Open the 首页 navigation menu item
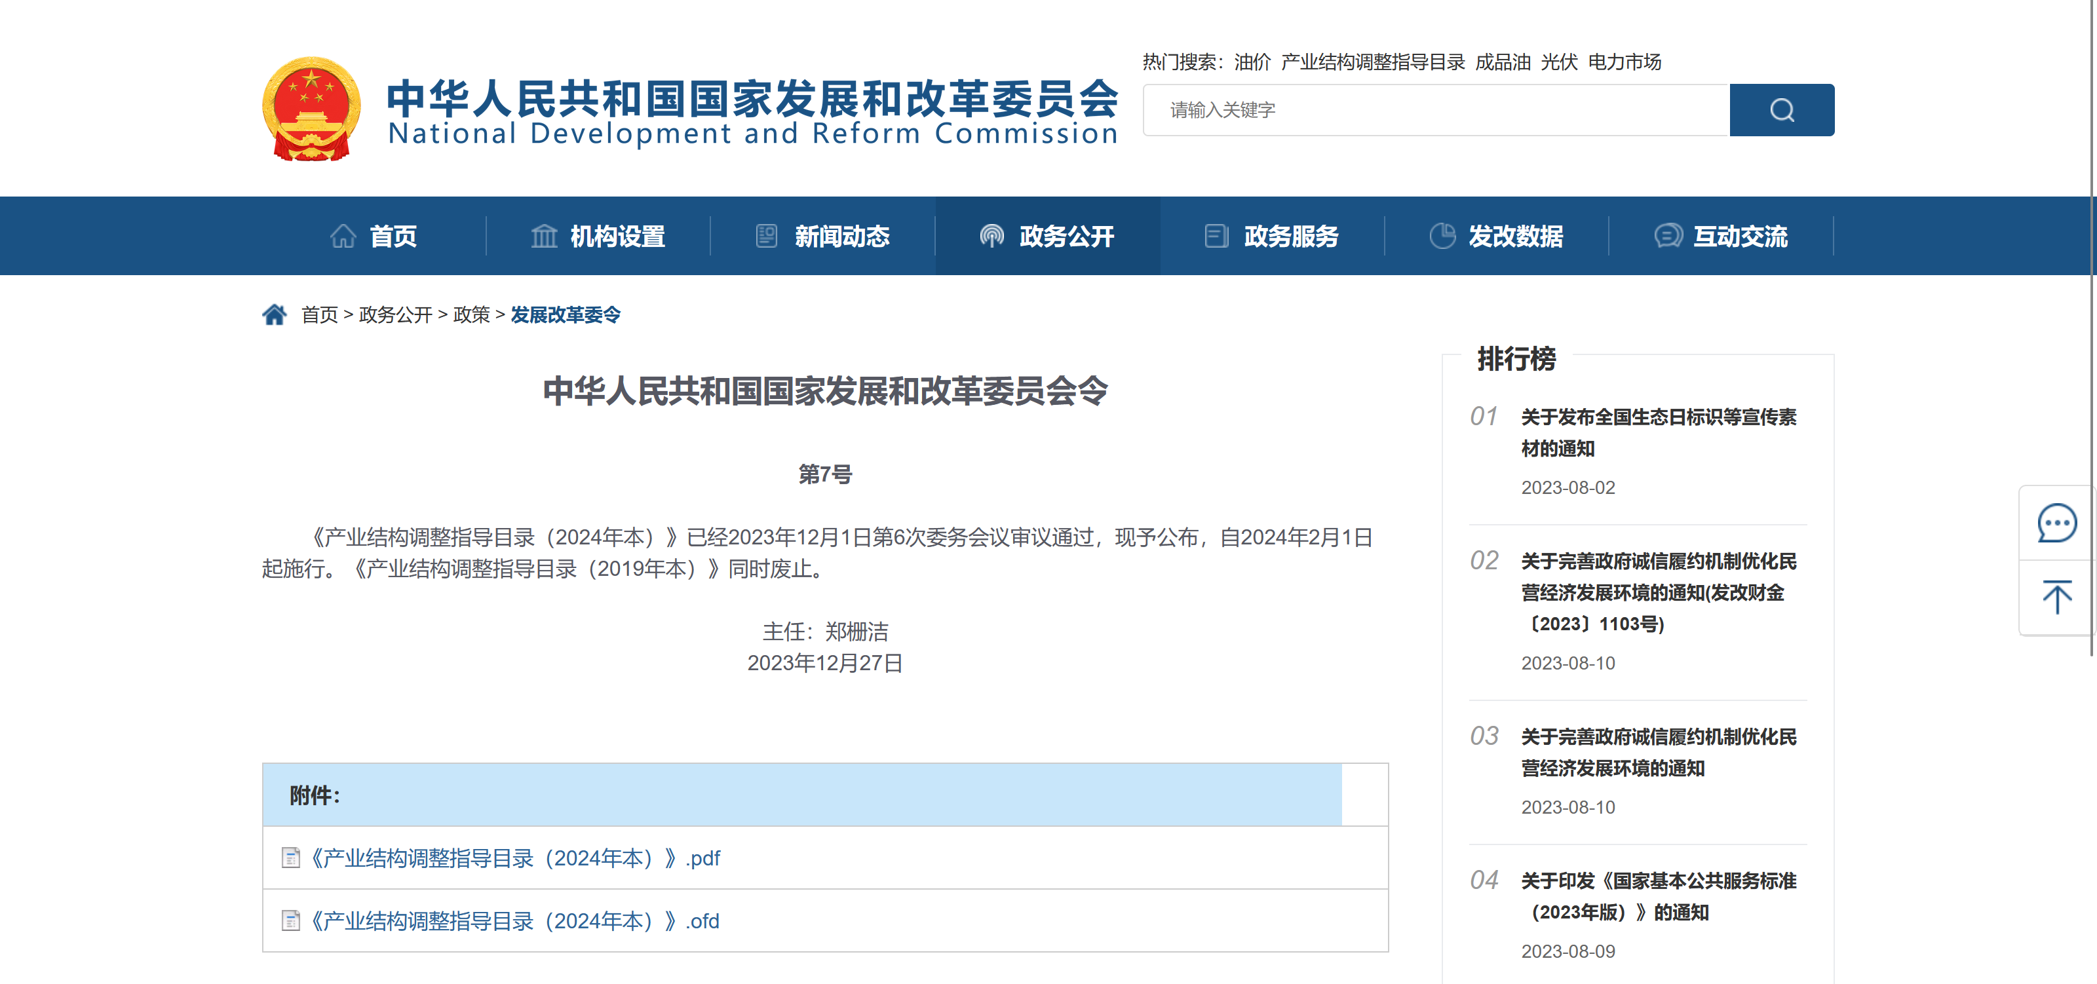This screenshot has width=2097, height=984. [x=393, y=236]
